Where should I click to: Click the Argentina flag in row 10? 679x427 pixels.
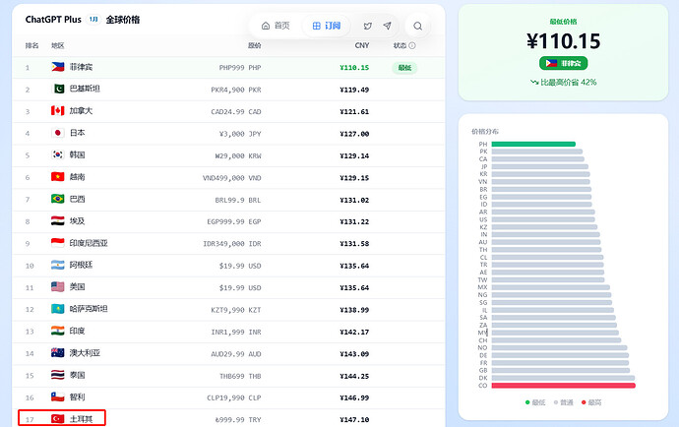[58, 265]
